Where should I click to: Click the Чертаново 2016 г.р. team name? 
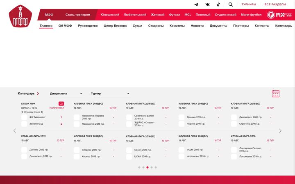point(198,156)
